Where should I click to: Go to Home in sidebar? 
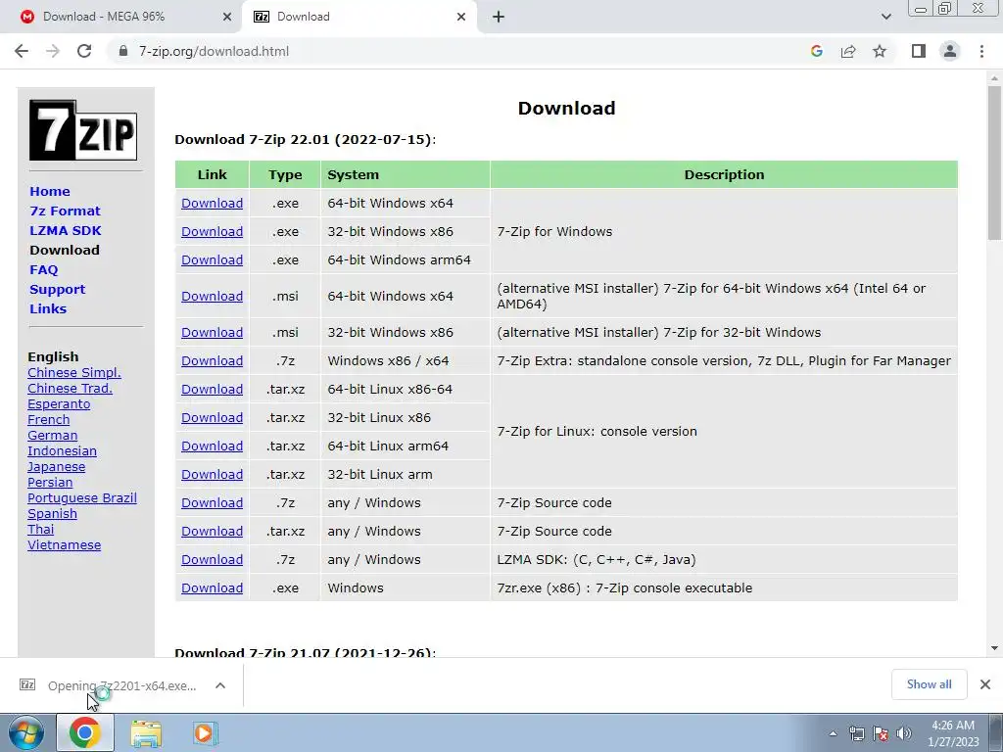(x=50, y=191)
